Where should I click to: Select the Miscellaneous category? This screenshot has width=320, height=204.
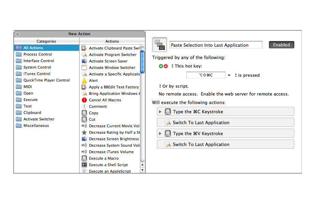coord(46,126)
